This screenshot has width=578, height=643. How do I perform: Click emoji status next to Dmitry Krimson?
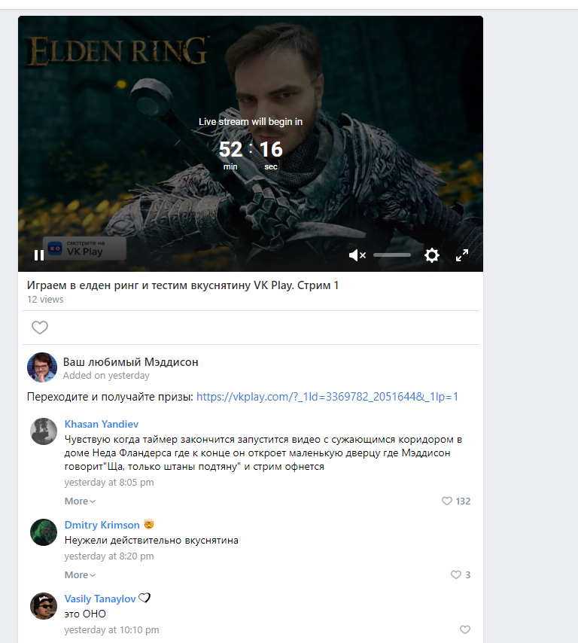pyautogui.click(x=149, y=524)
